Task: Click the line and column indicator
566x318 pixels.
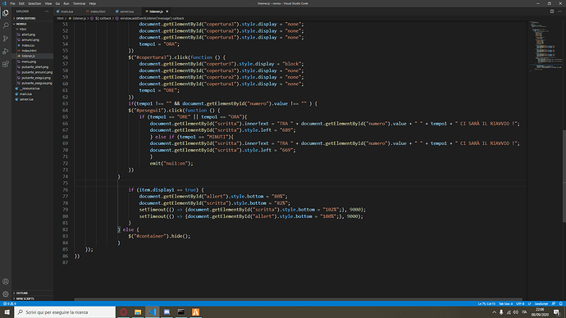Action: (x=486, y=303)
